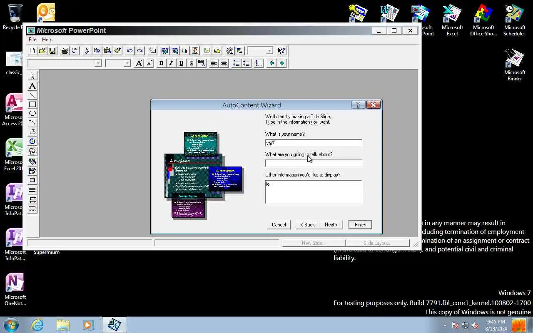Select the arrow Selection tool
Screen dimensions: 533x333
point(32,76)
